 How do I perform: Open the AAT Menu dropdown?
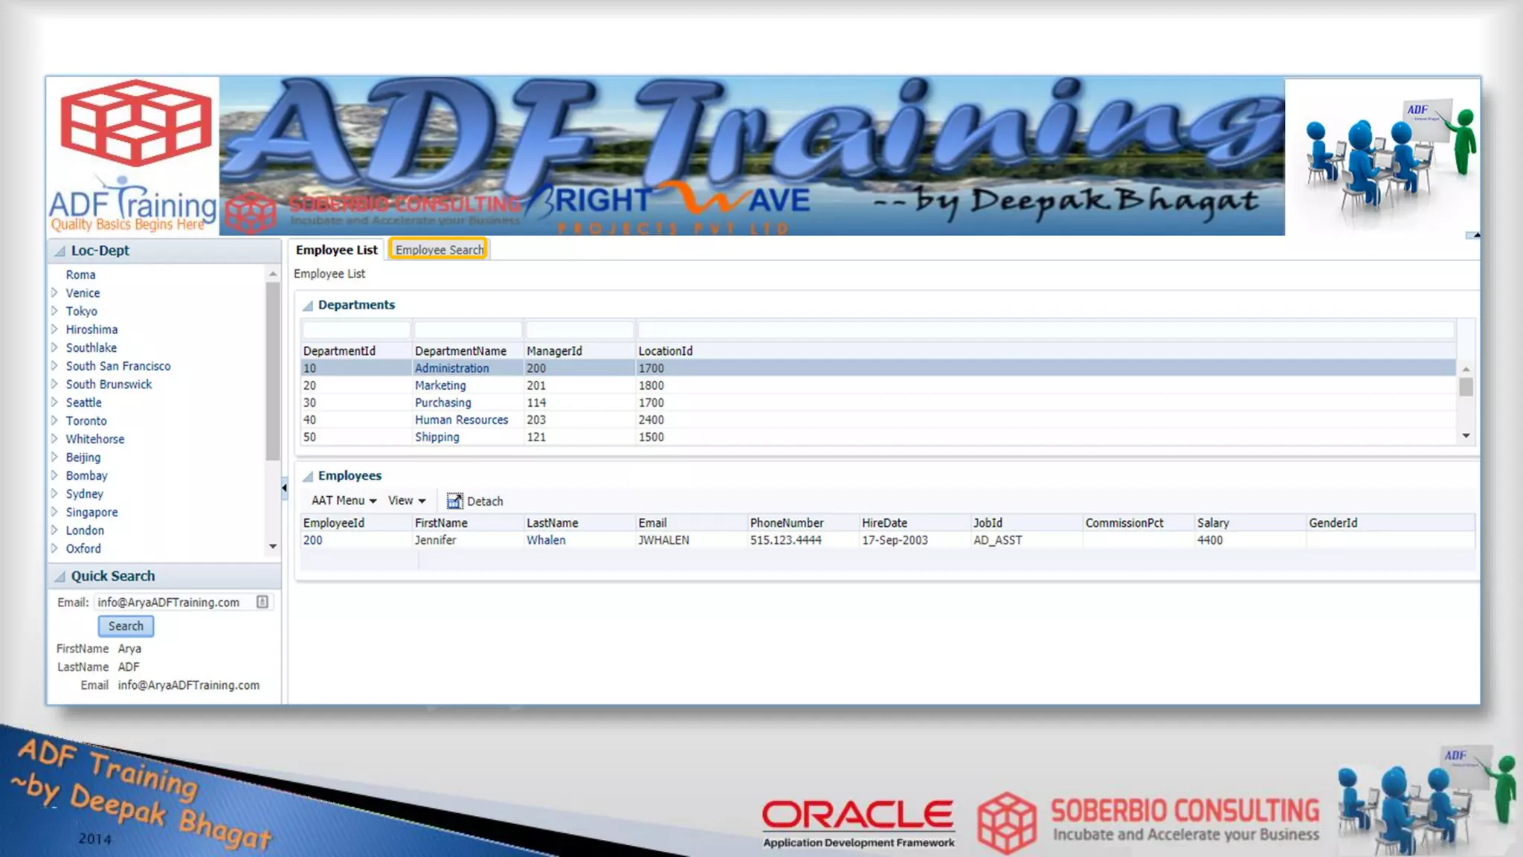[344, 501]
